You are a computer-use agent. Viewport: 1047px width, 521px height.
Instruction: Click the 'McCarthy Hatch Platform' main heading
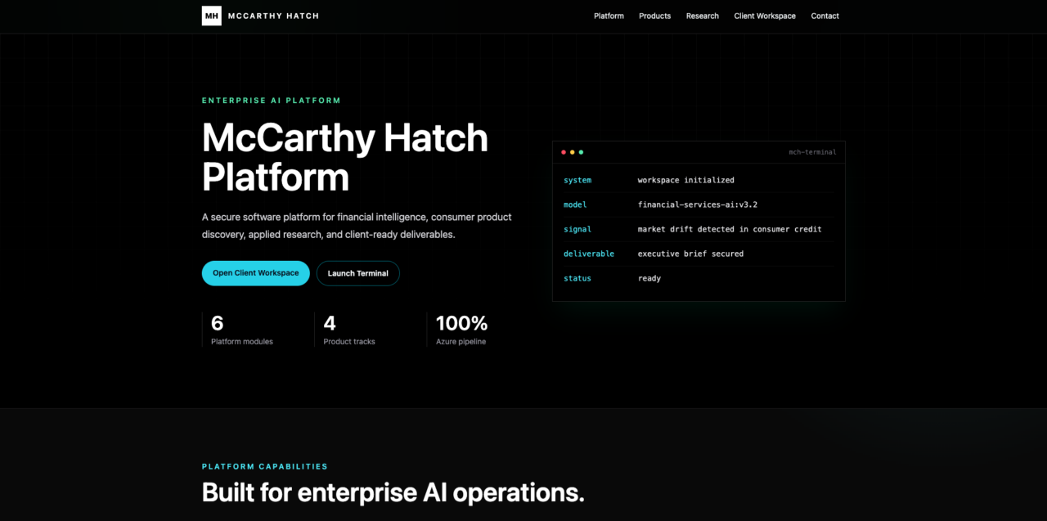pos(345,157)
